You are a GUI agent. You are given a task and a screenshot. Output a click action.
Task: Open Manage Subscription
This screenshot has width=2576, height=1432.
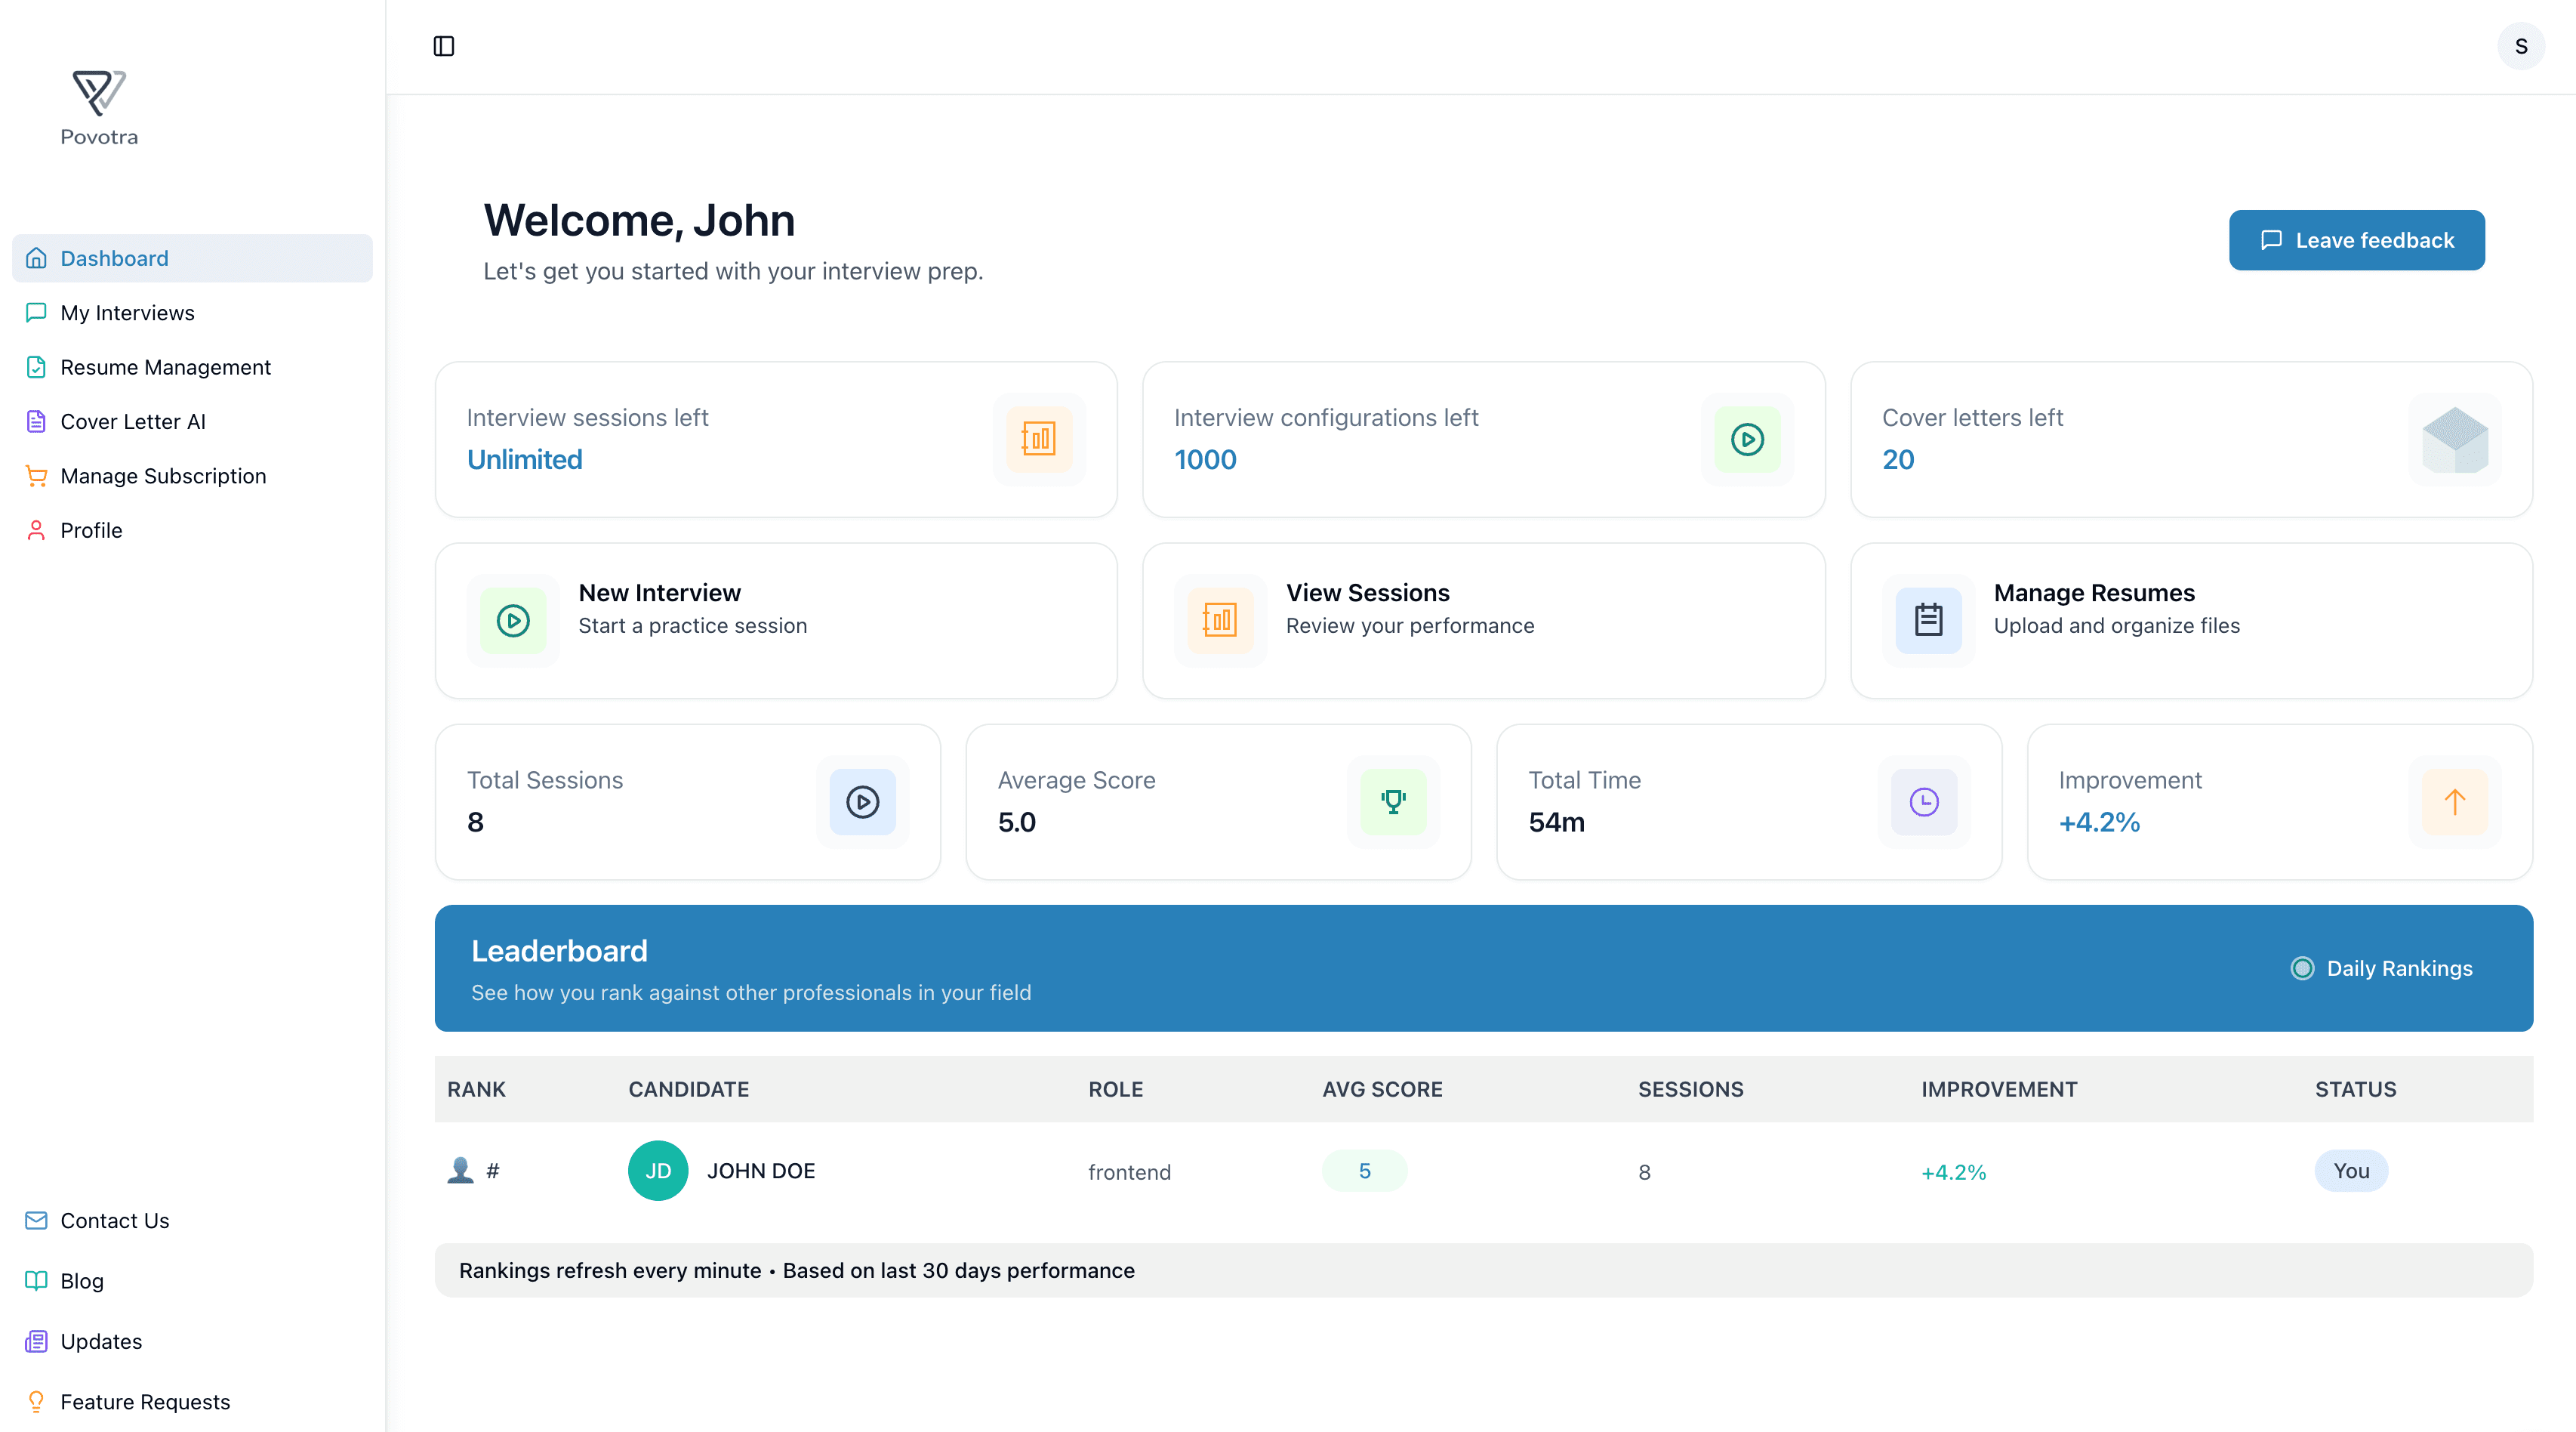point(192,475)
